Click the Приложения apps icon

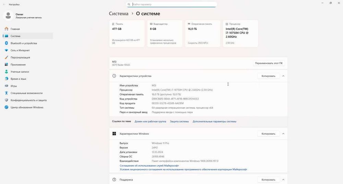(6, 65)
